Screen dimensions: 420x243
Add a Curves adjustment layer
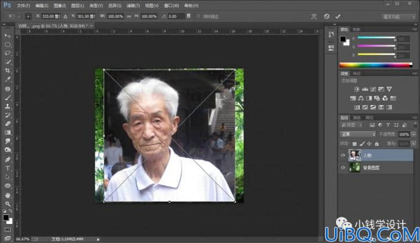(x=373, y=89)
